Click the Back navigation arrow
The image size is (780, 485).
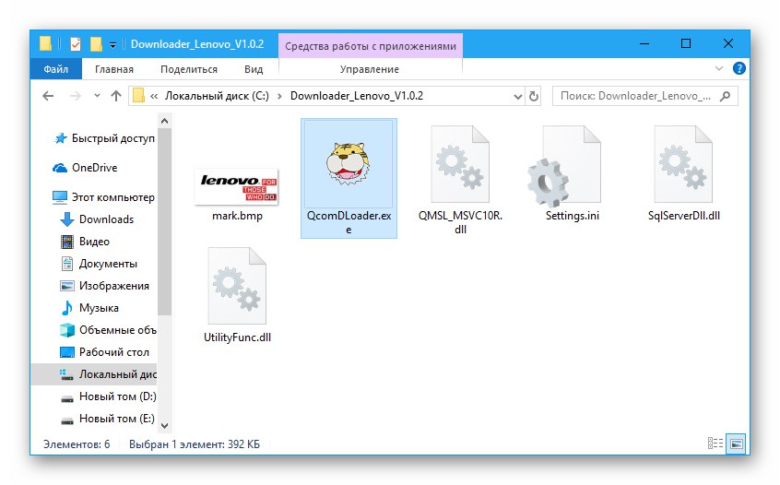tap(48, 96)
